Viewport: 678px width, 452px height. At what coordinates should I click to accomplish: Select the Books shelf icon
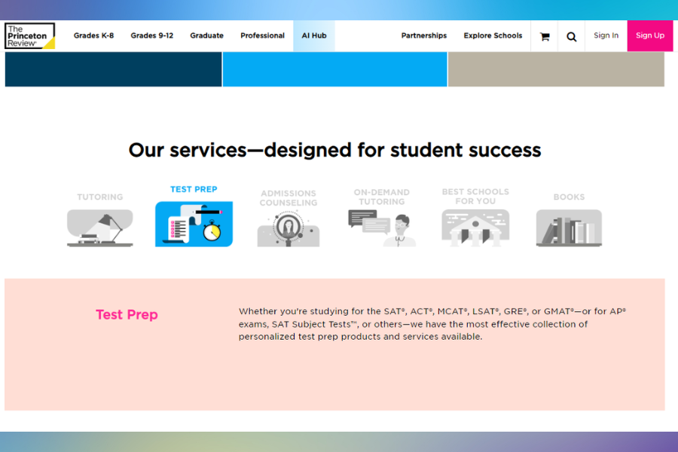coord(569,228)
